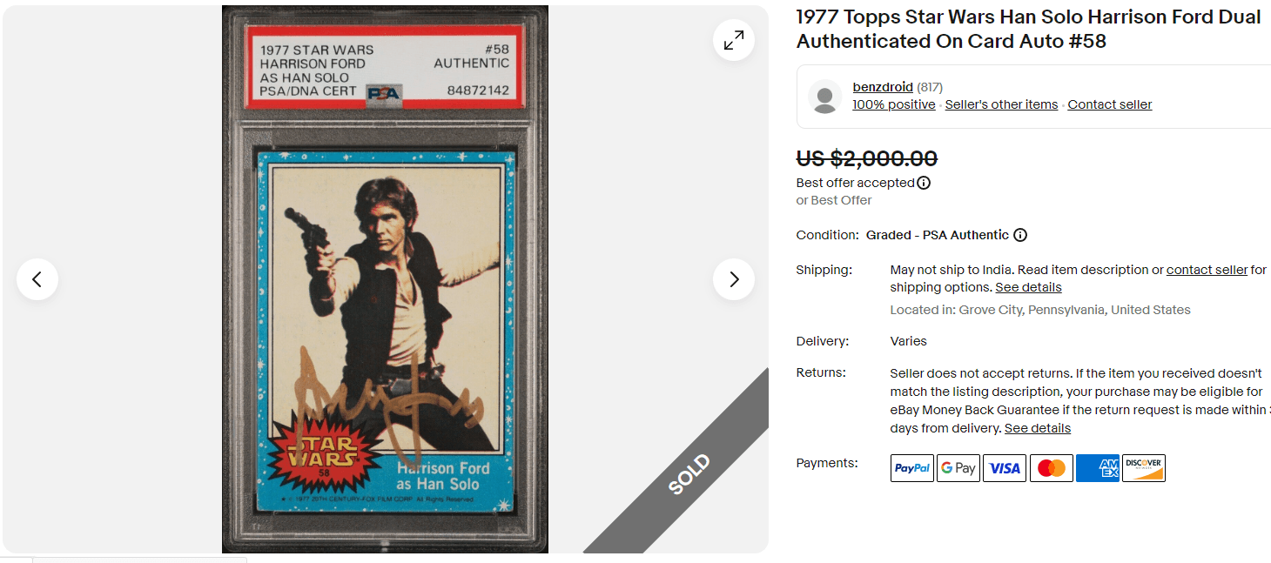The image size is (1271, 563).
Task: Select the American Express payment icon
Action: point(1097,467)
